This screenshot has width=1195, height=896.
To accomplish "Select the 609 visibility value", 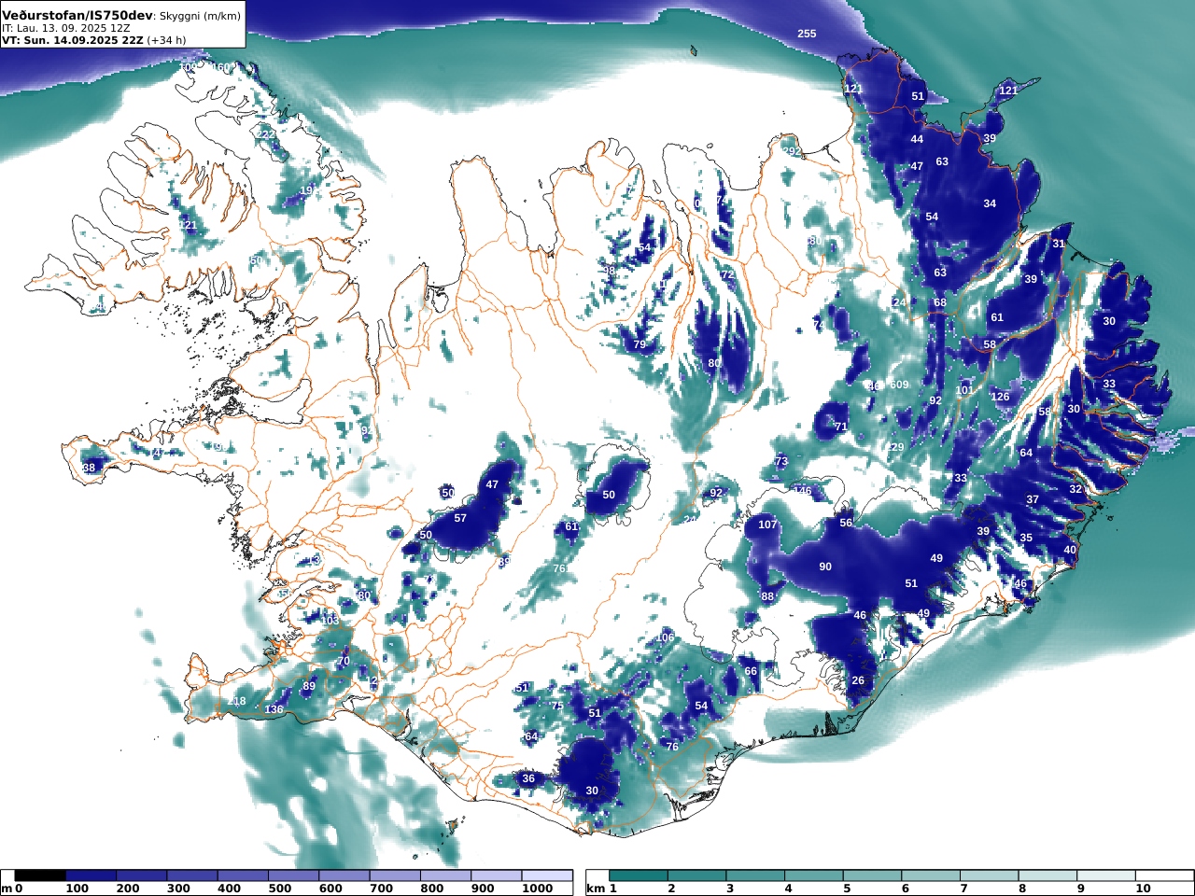I will [899, 385].
